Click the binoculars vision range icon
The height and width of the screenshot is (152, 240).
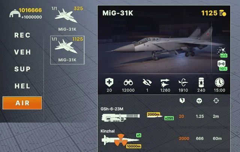pos(128,83)
